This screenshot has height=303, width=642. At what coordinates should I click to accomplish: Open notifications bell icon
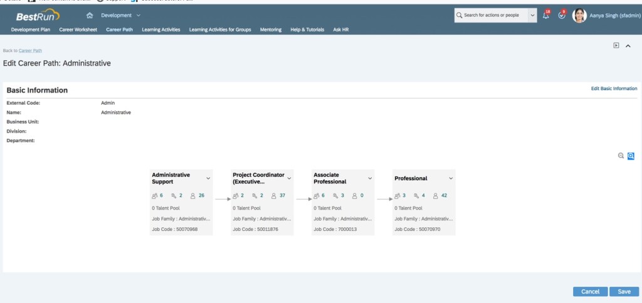click(545, 15)
